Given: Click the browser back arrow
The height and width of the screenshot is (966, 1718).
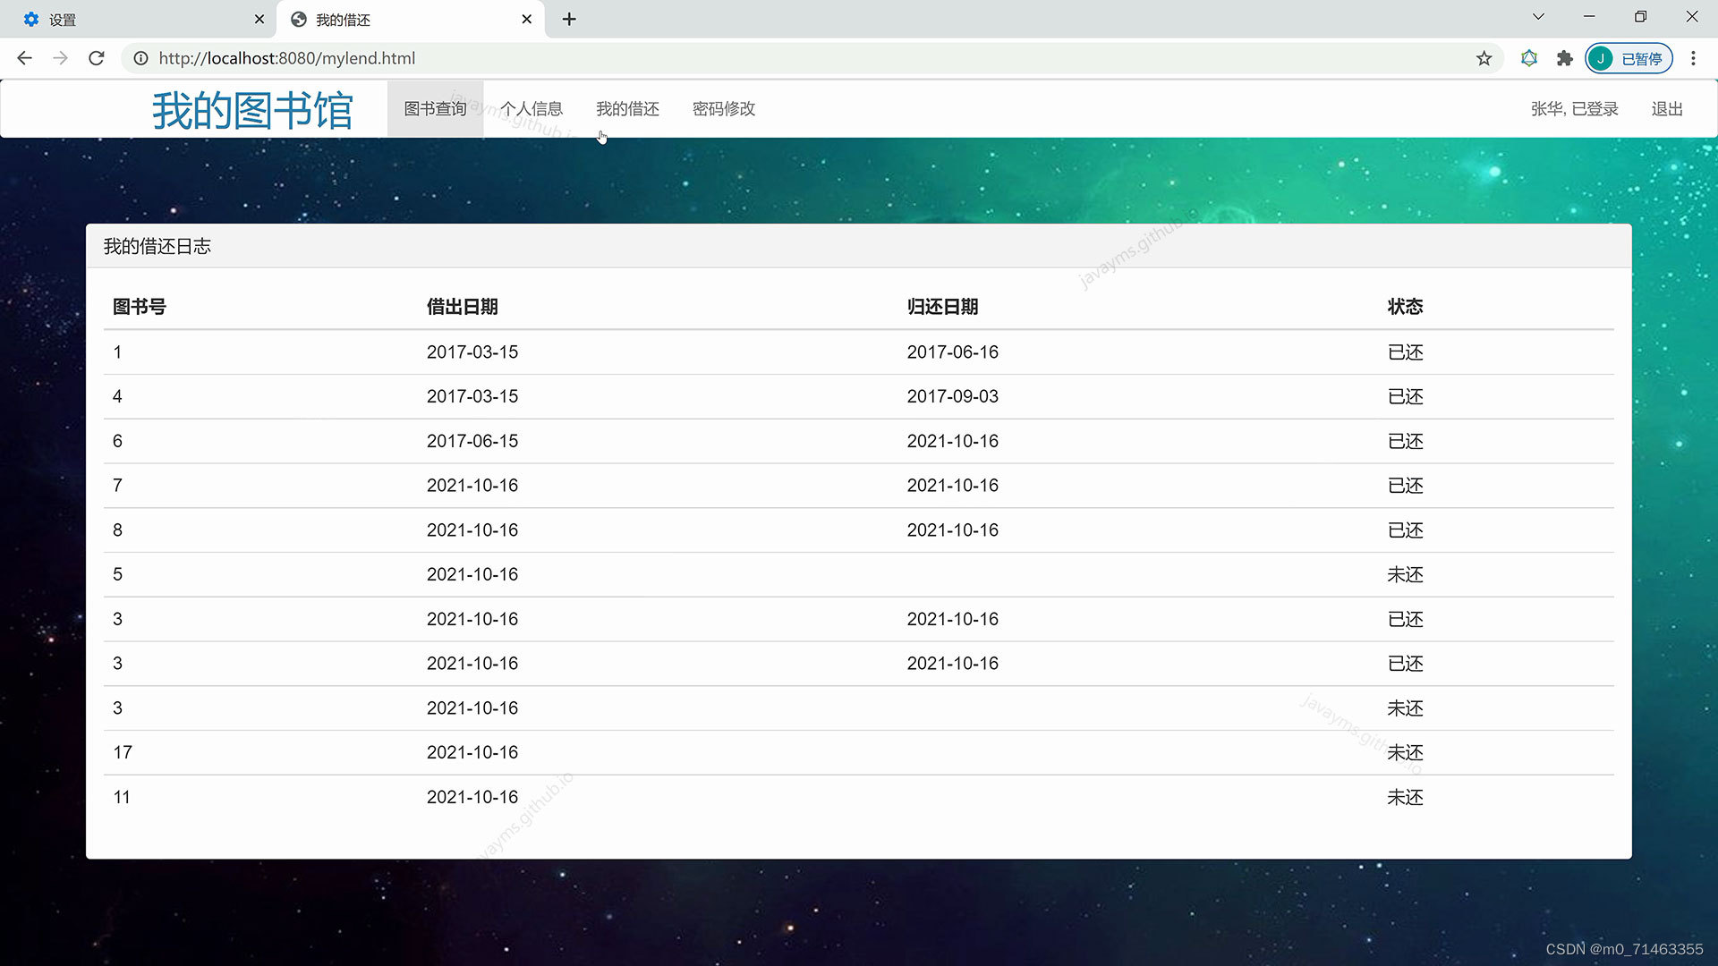Looking at the screenshot, I should [x=24, y=58].
